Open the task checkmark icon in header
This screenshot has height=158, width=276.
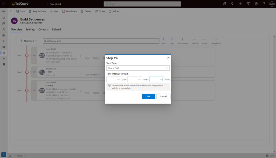point(225,4)
